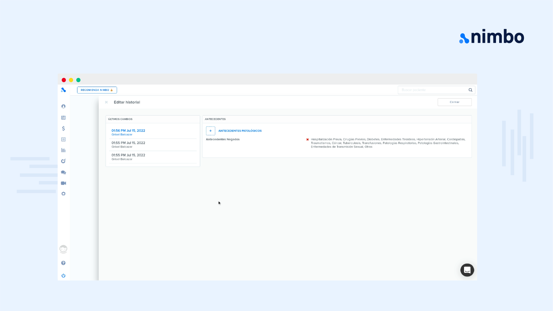The width and height of the screenshot is (553, 311).
Task: Open the dollar sign billing icon
Action: (x=63, y=128)
